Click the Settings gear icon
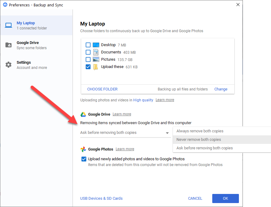Viewport: 271px width, 207px height. click(8, 65)
